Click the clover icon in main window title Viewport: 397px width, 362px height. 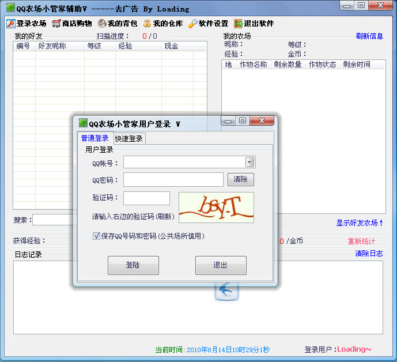[x=10, y=7]
